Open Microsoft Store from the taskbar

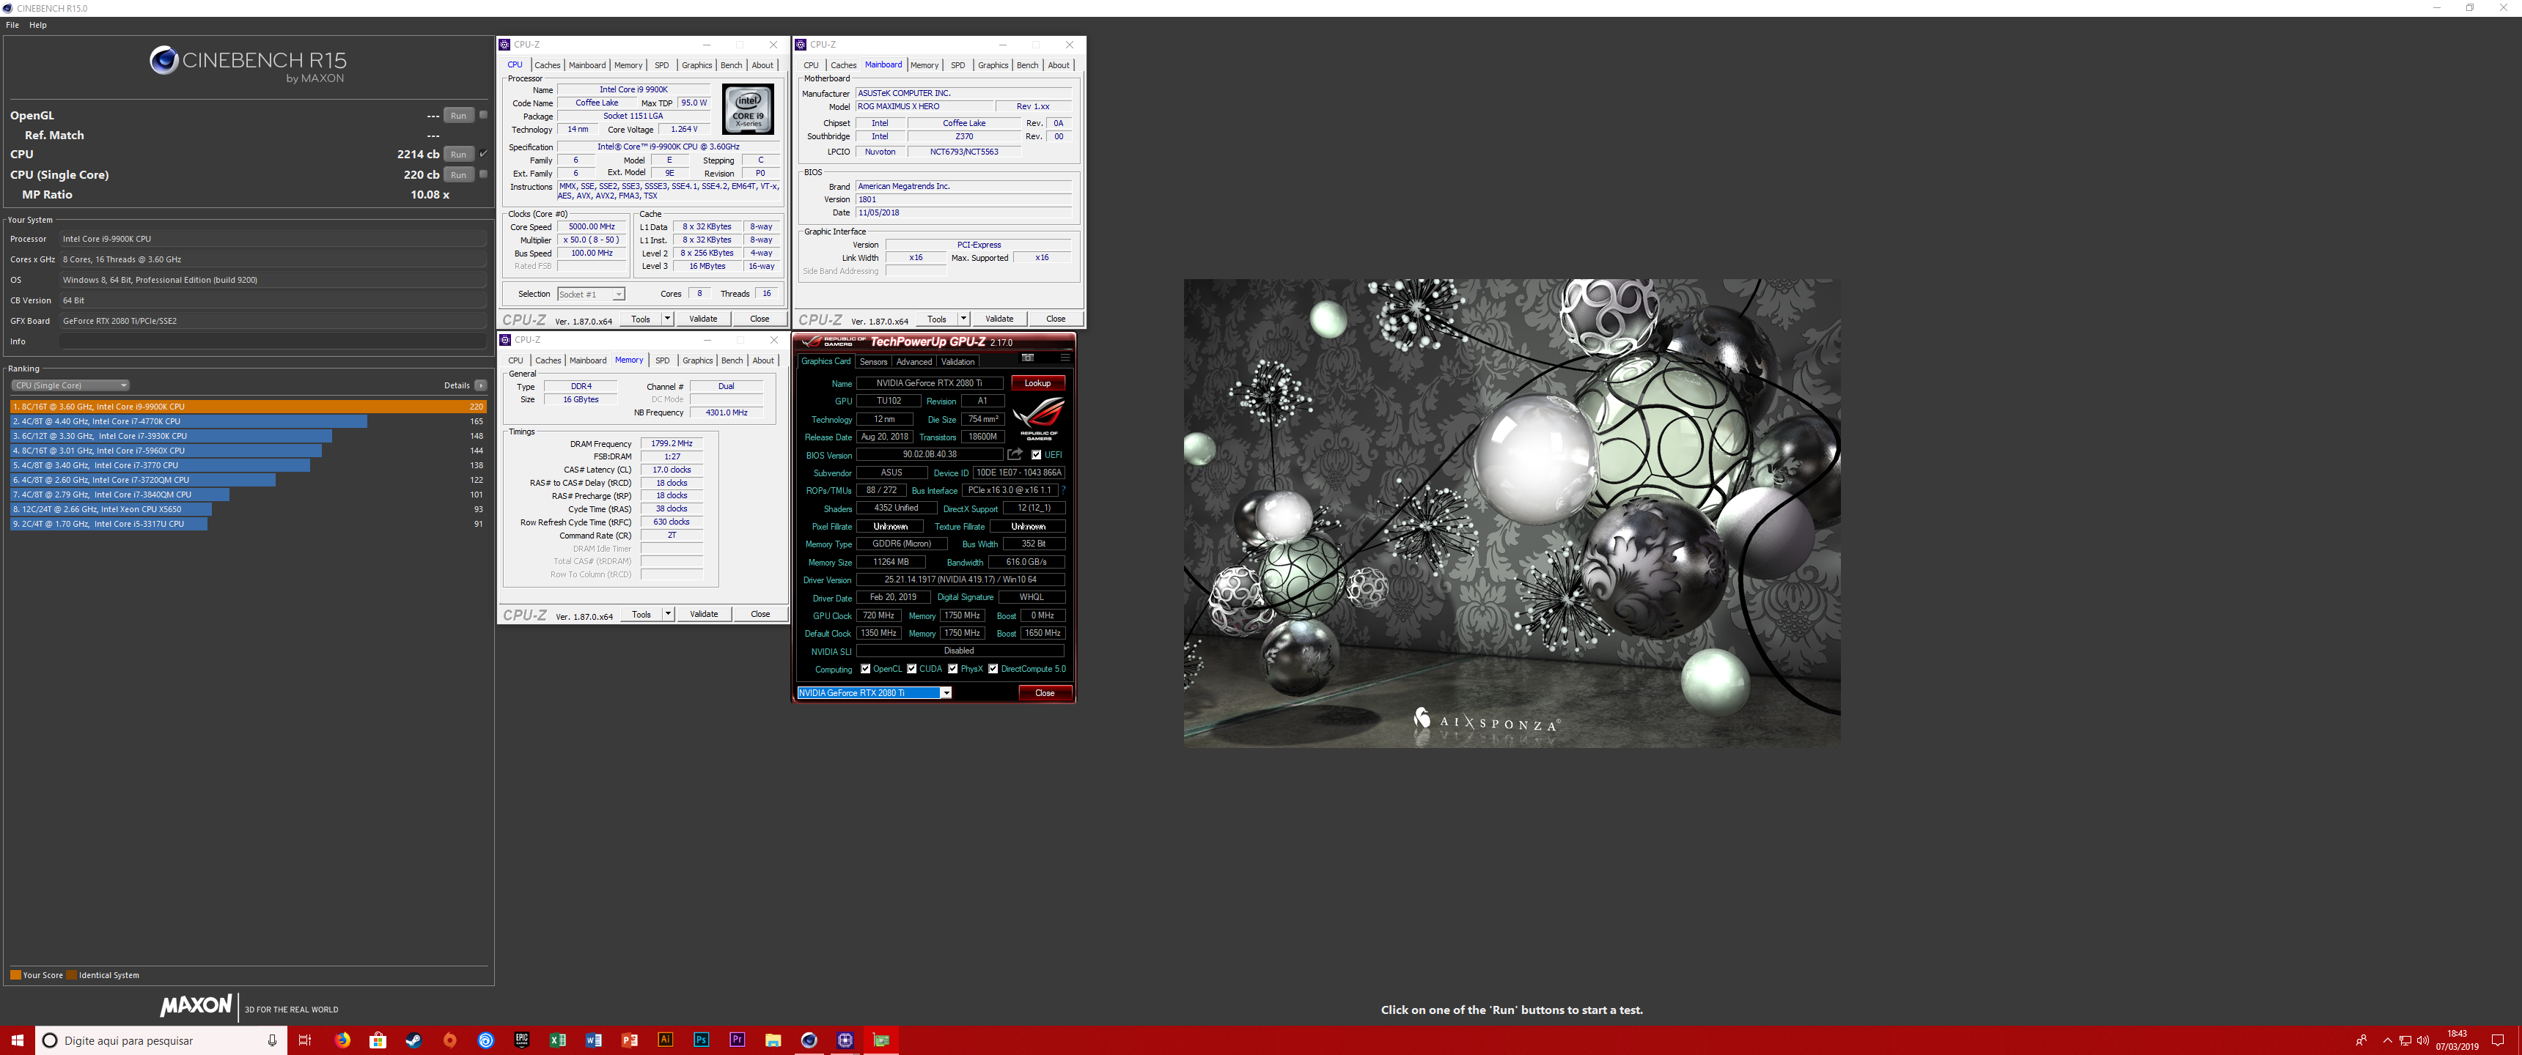(378, 1040)
